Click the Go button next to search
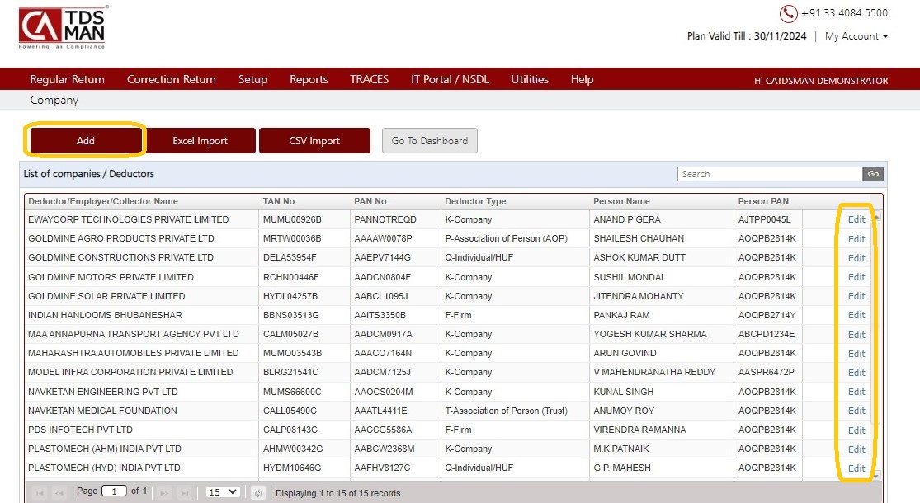This screenshot has height=503, width=920. (873, 173)
